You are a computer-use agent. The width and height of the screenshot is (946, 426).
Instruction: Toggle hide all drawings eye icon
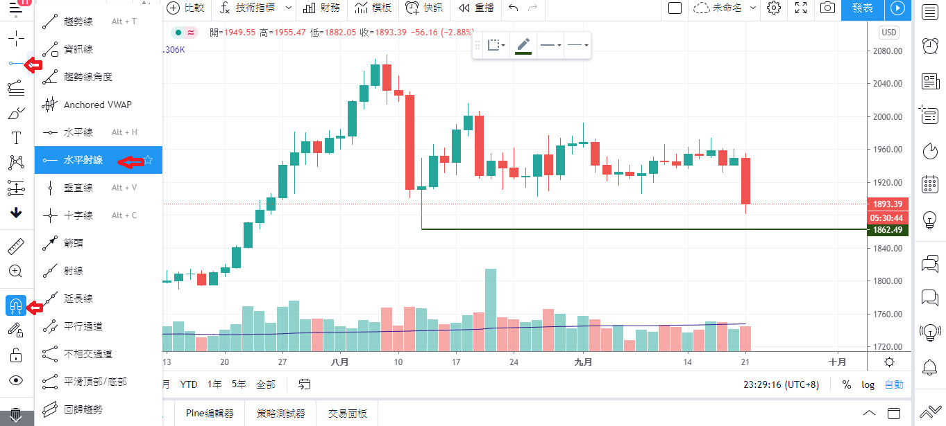[x=16, y=380]
